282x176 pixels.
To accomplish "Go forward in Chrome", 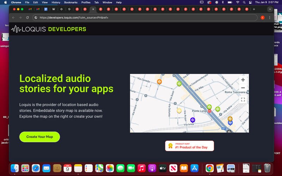I will 20,18.
